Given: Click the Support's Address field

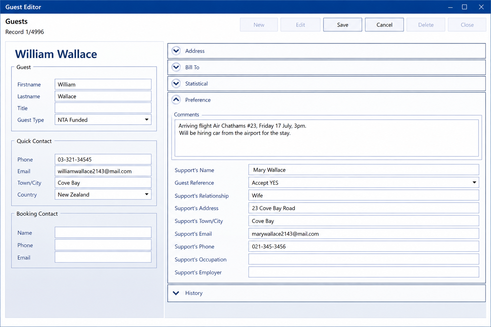Looking at the screenshot, I should (x=364, y=208).
